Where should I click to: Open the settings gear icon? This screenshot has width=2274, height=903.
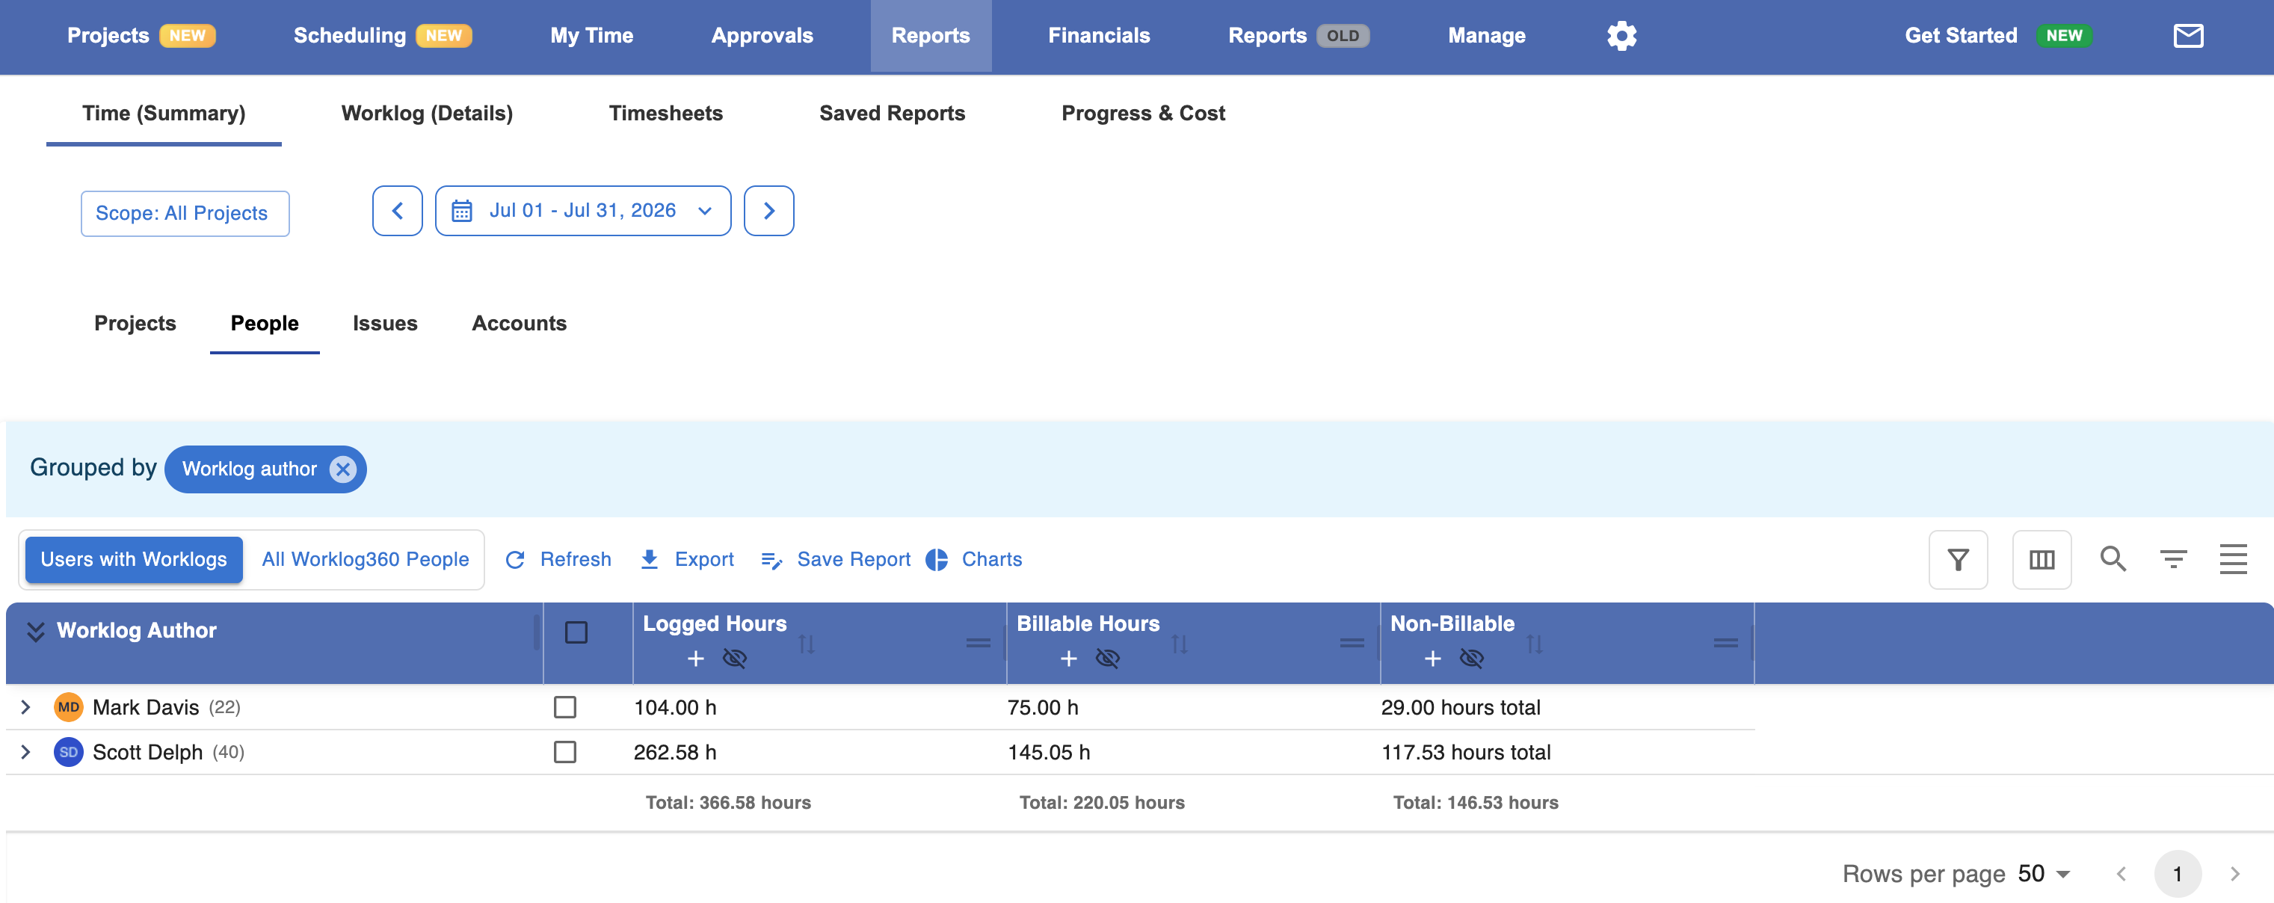click(x=1621, y=35)
